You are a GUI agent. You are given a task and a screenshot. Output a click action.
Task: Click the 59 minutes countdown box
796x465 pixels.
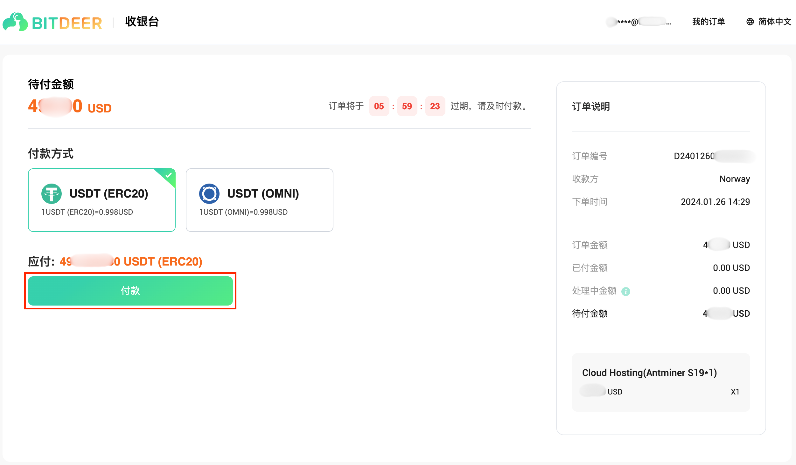[407, 106]
